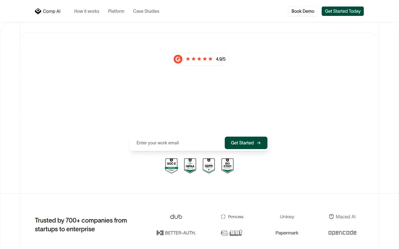This screenshot has height=249, width=399.
Task: Click the Comp AI brand name text
Action: pyautogui.click(x=52, y=11)
